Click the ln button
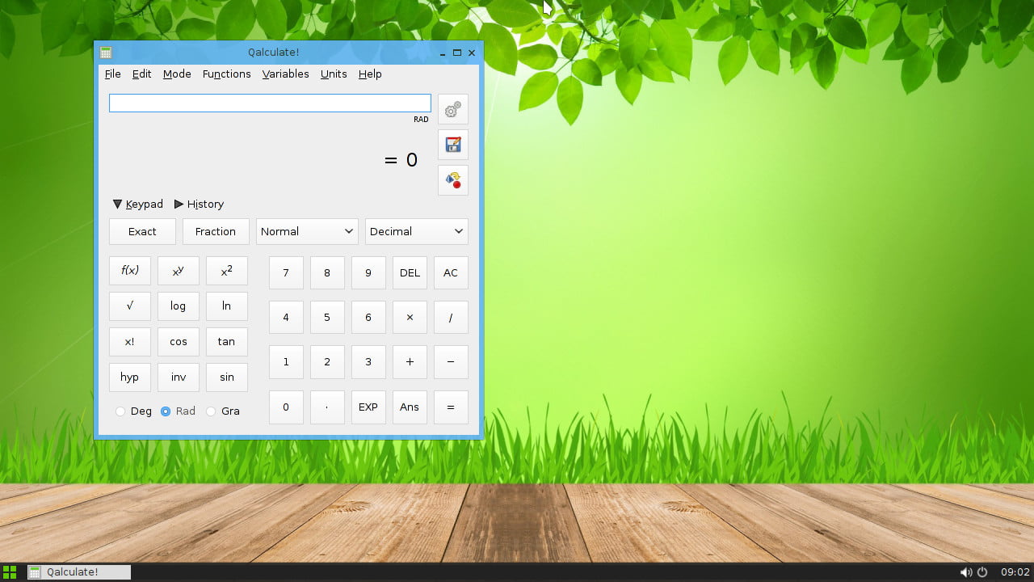The height and width of the screenshot is (582, 1034). 227,306
